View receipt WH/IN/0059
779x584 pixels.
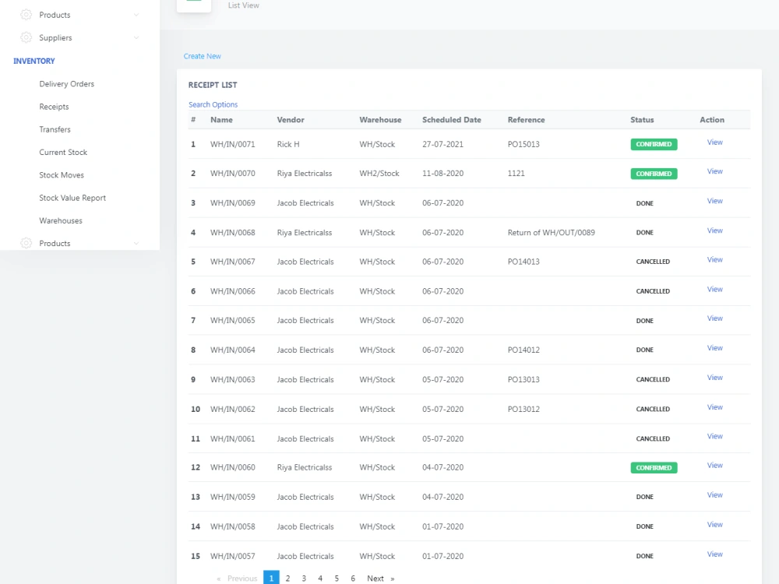715,495
